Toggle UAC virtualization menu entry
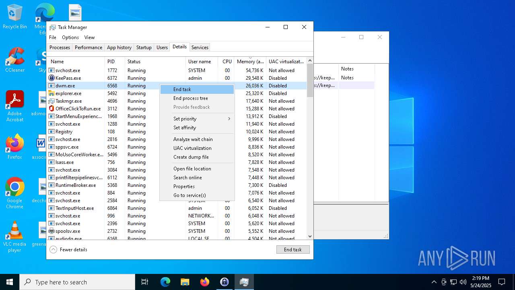Viewport: 515px width, 290px height. click(x=197, y=148)
